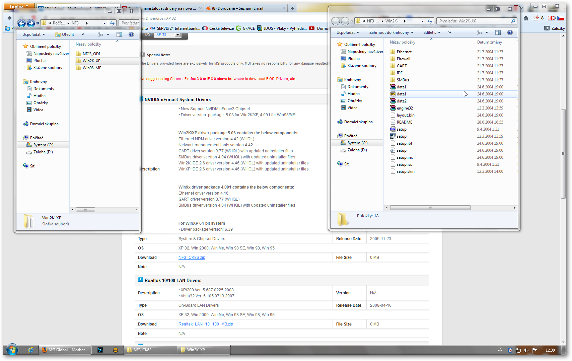Select System (C:) in Win2K-XP navigation pane
This screenshot has height=361, width=572.
coord(357,143)
